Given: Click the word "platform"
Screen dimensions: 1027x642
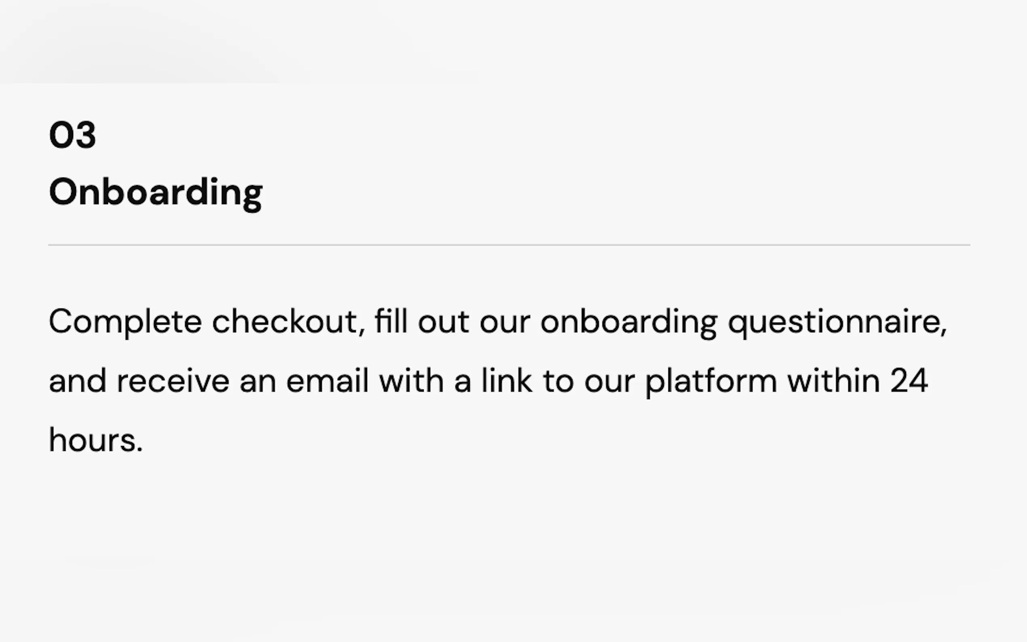Looking at the screenshot, I should click(711, 381).
